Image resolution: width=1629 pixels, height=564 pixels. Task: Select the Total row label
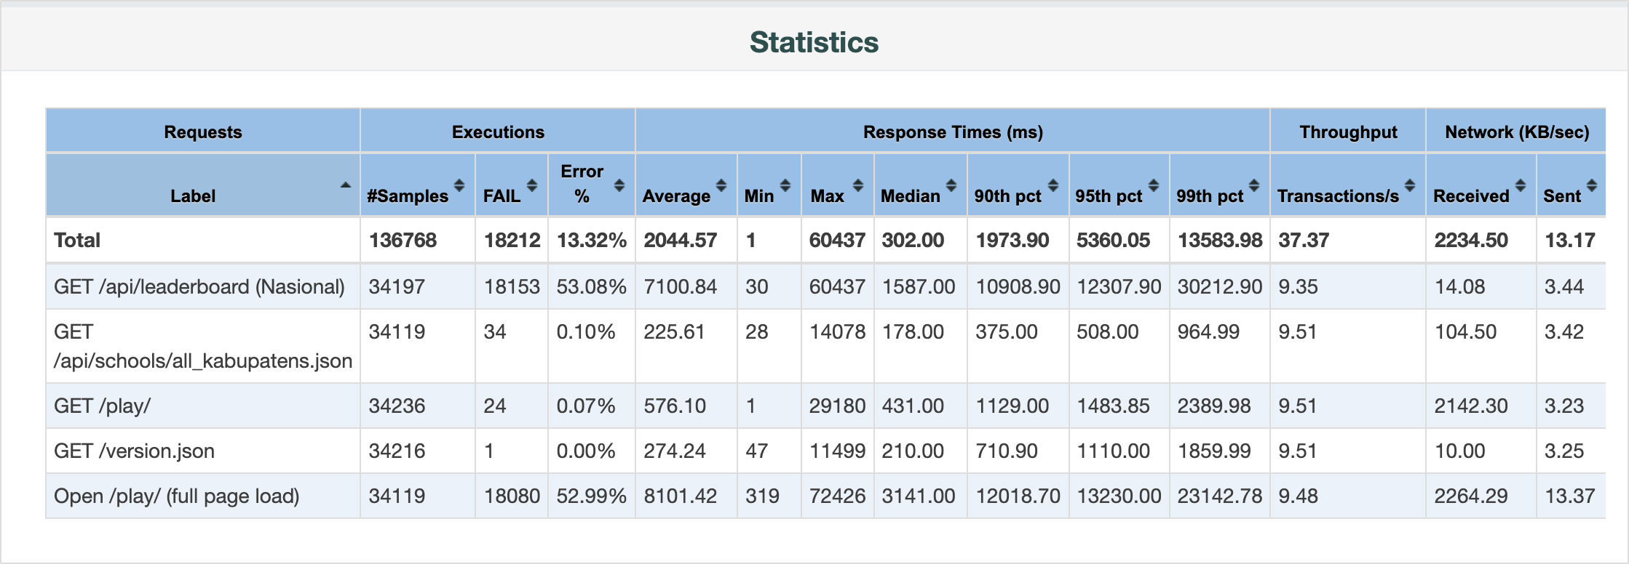(x=77, y=241)
